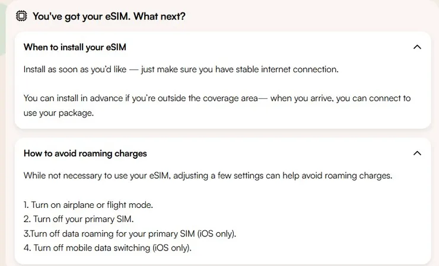The width and height of the screenshot is (439, 266).
Task: Click "use your package." at the paragraph end
Action: (59, 113)
